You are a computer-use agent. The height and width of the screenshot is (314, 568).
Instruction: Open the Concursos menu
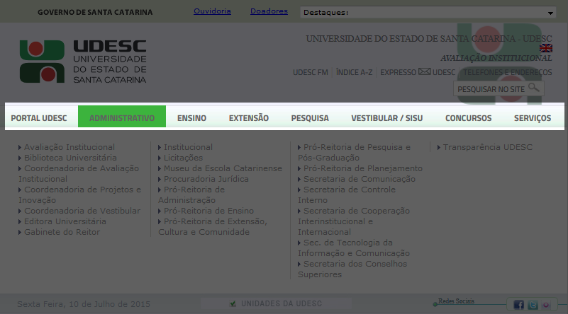pos(469,118)
